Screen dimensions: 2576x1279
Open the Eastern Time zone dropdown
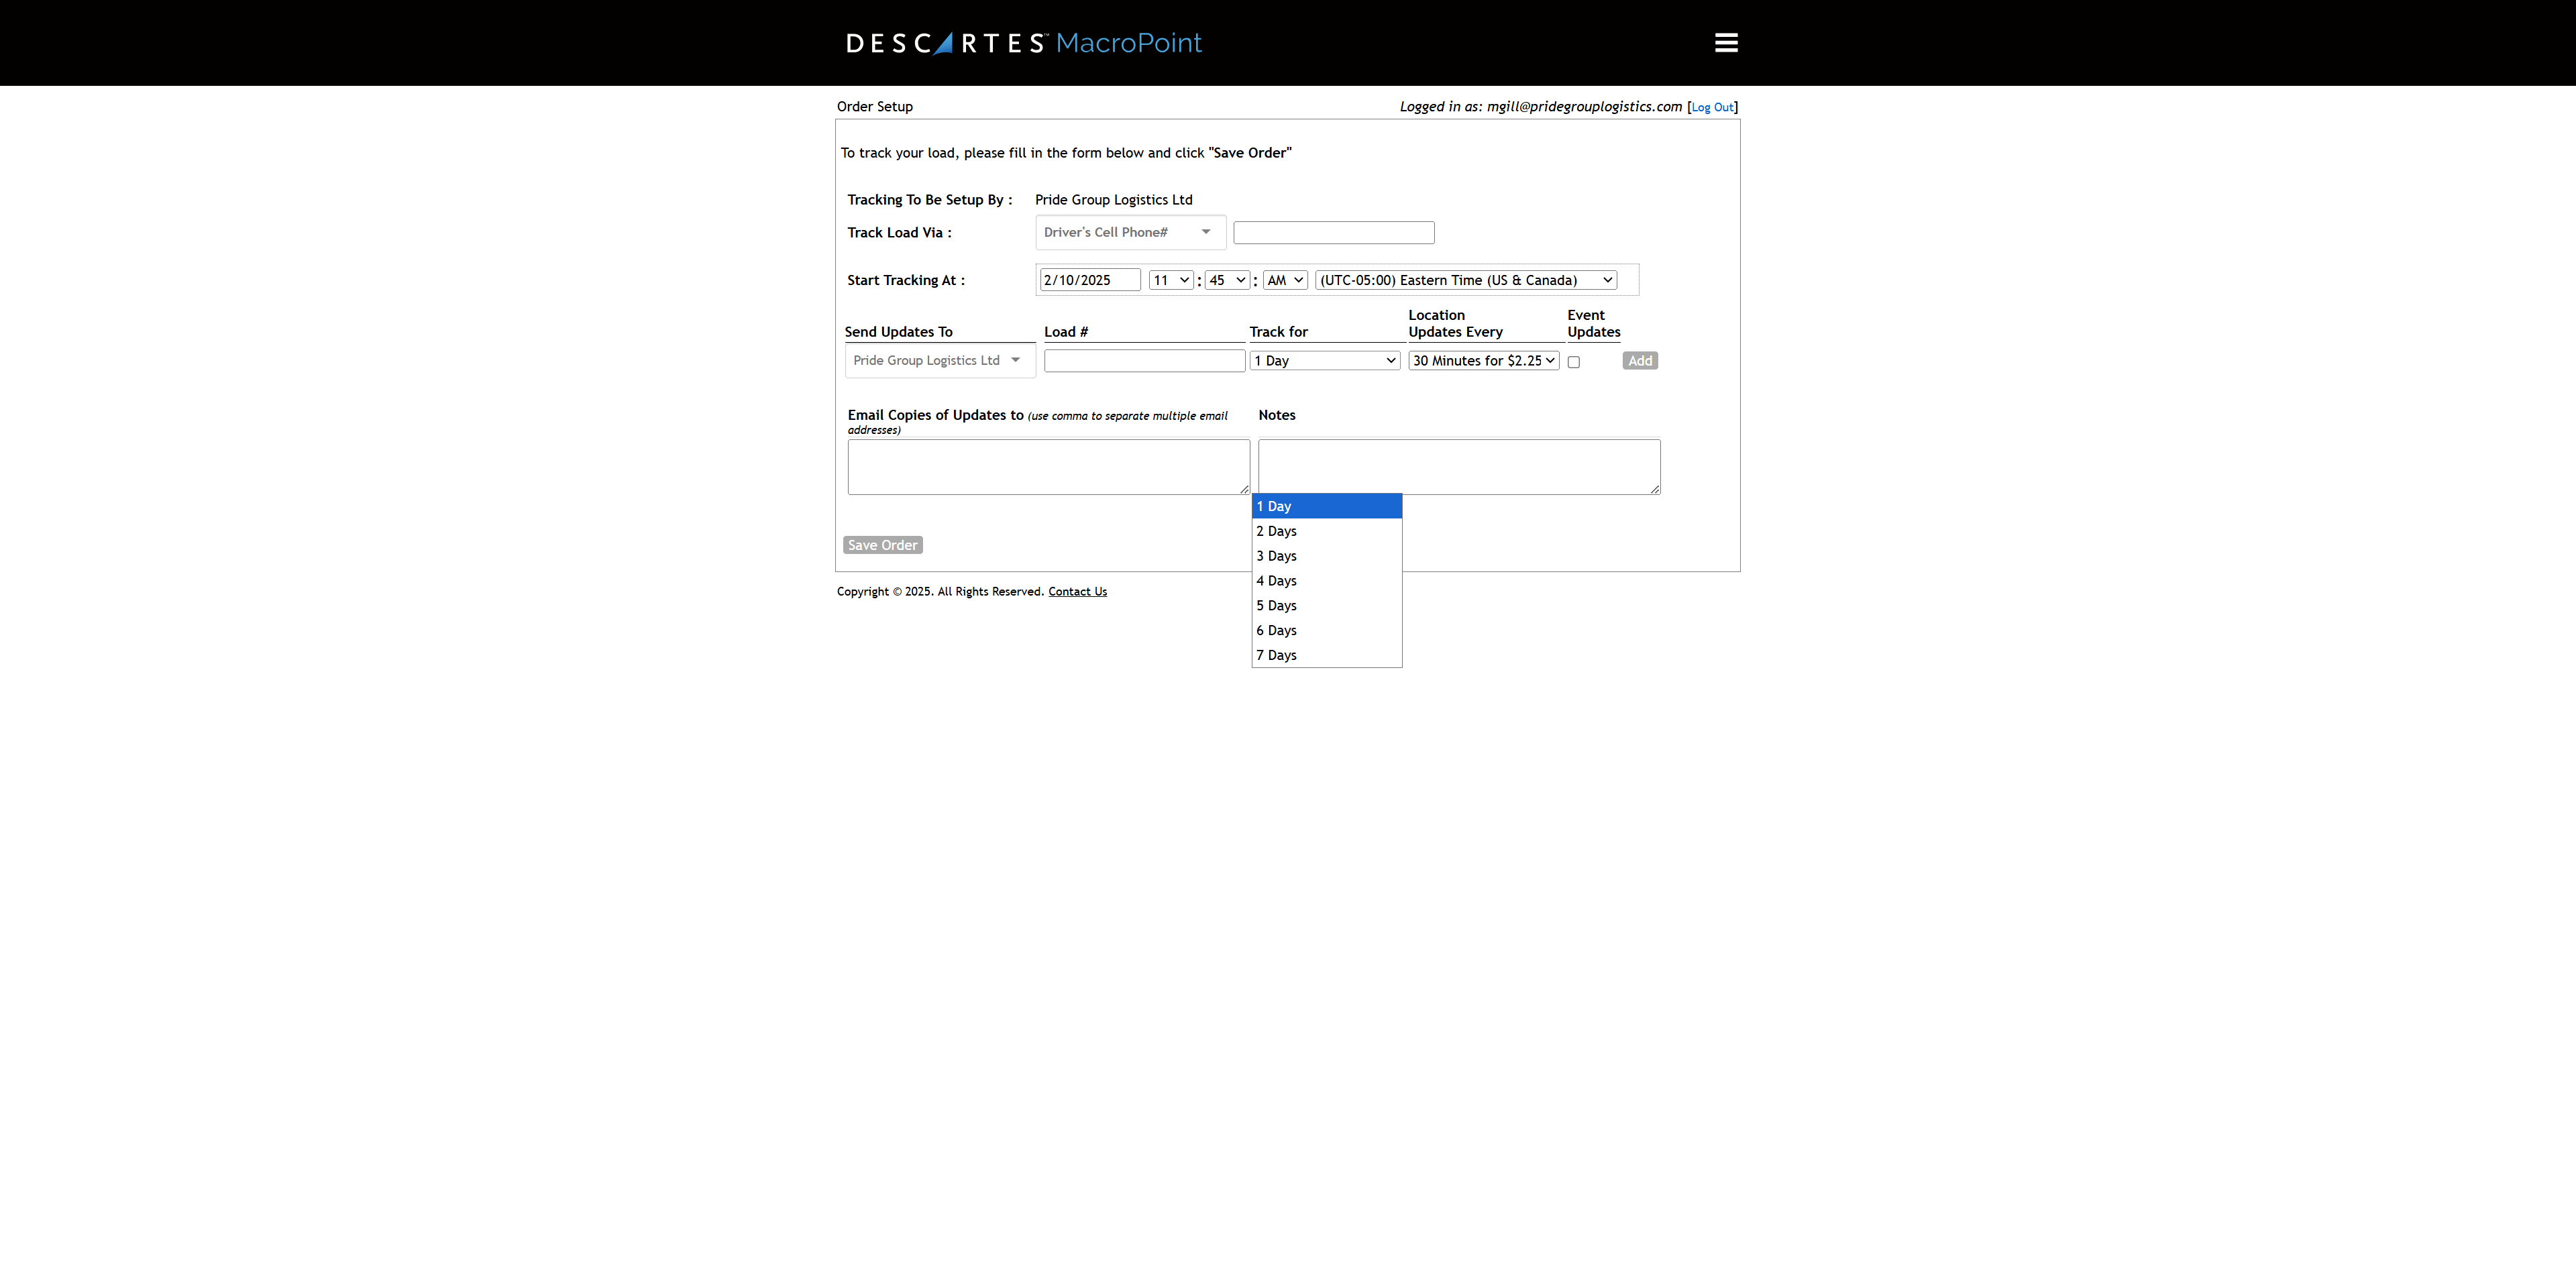(x=1466, y=280)
